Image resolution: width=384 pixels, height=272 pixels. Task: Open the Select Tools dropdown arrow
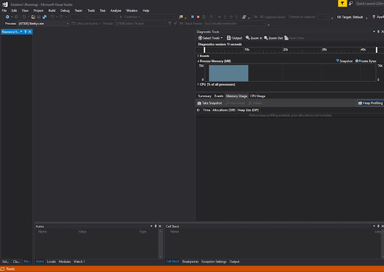221,38
